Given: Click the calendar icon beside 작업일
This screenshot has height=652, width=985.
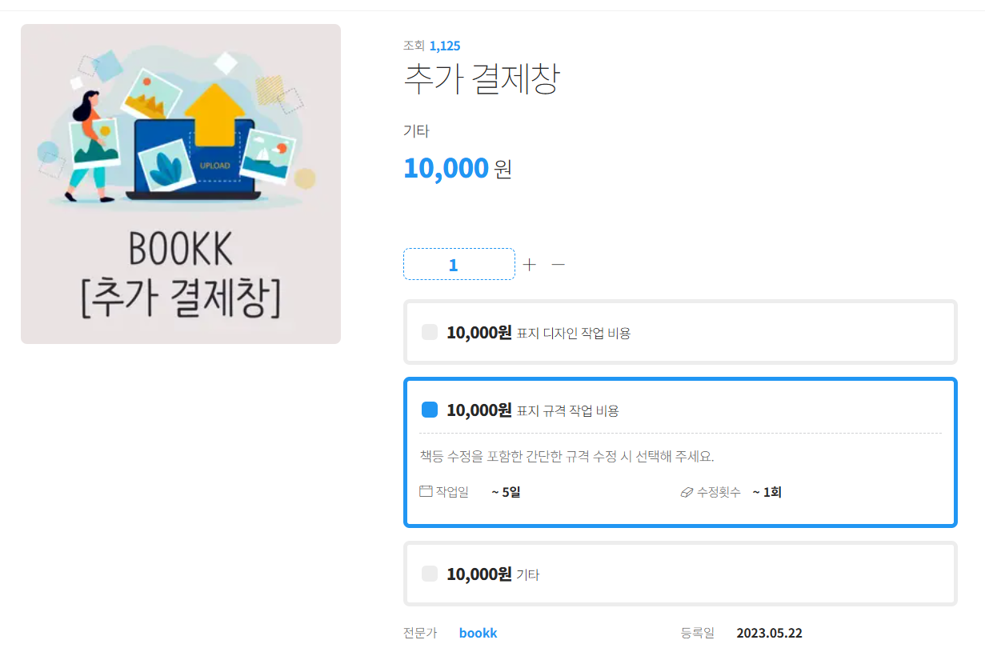Looking at the screenshot, I should tap(426, 491).
